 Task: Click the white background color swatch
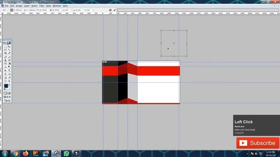pyautogui.click(x=9, y=88)
